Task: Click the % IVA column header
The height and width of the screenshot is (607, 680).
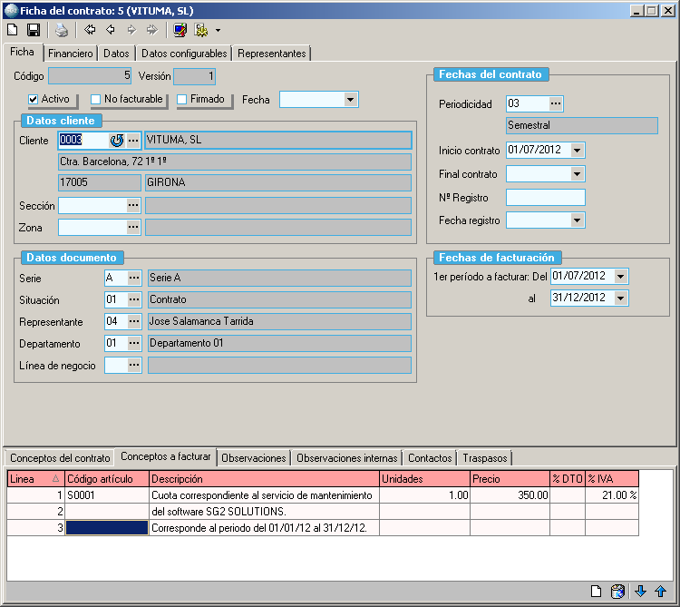Action: click(x=611, y=479)
